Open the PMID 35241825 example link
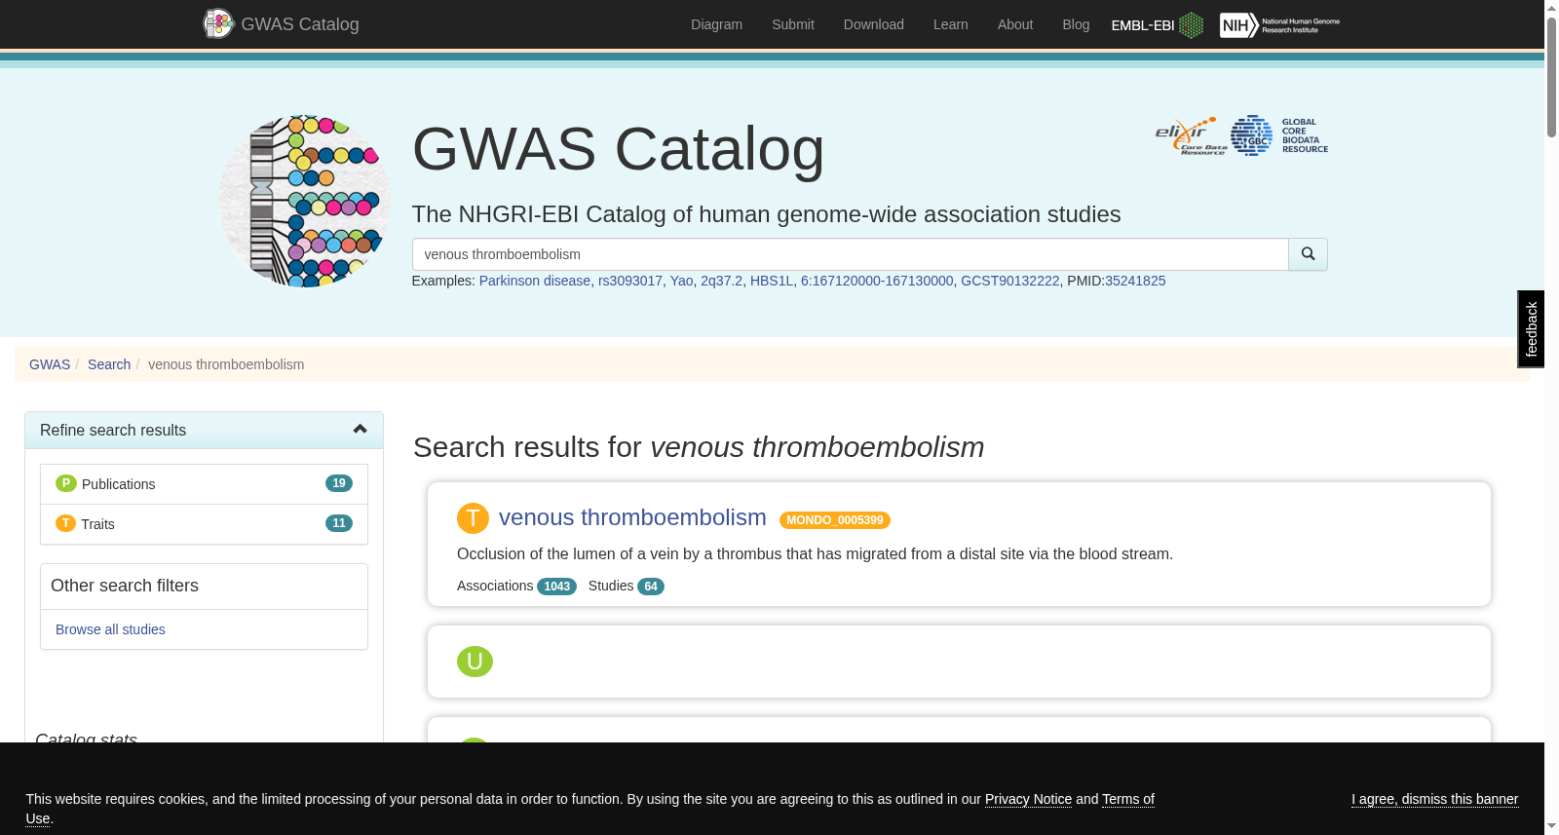 tap(1135, 281)
